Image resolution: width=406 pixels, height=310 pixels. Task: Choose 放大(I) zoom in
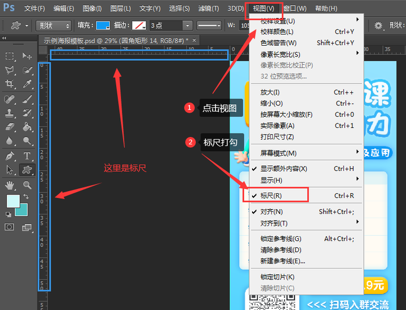coord(306,92)
